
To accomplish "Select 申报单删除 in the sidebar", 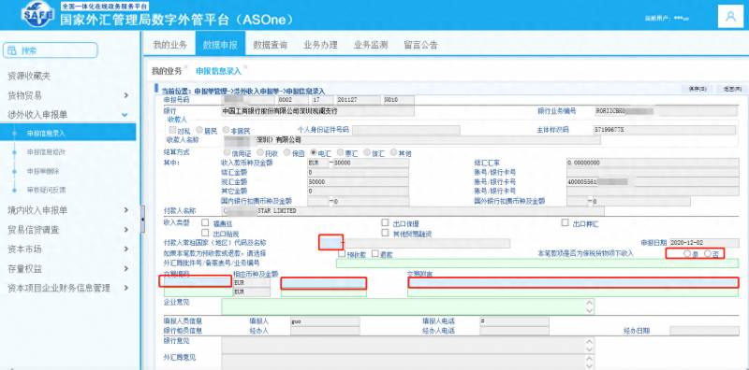I will click(x=43, y=171).
